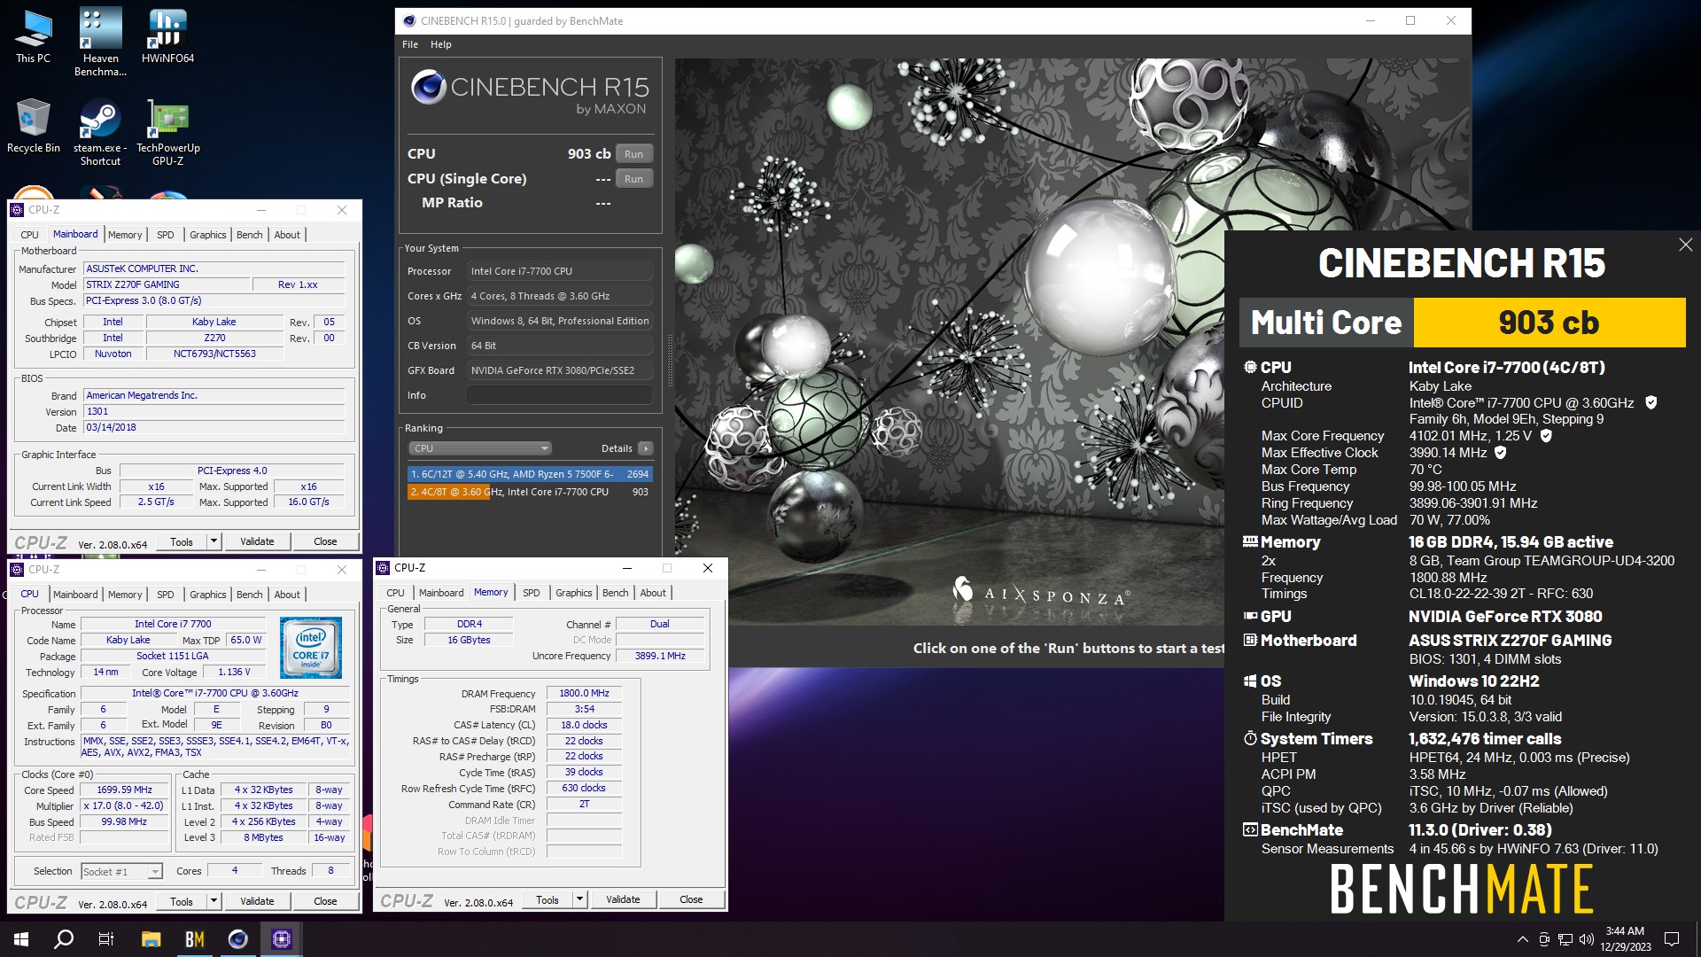This screenshot has height=957, width=1701.
Task: Run the CPU multi-core test
Action: [x=633, y=154]
